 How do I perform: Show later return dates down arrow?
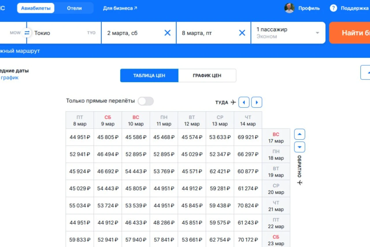[299, 147]
